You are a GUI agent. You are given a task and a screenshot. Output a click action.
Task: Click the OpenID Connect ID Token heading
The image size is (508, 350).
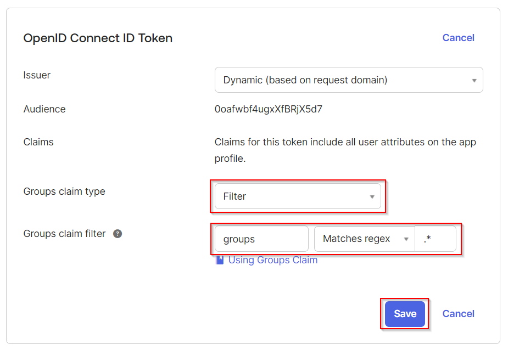pos(98,38)
